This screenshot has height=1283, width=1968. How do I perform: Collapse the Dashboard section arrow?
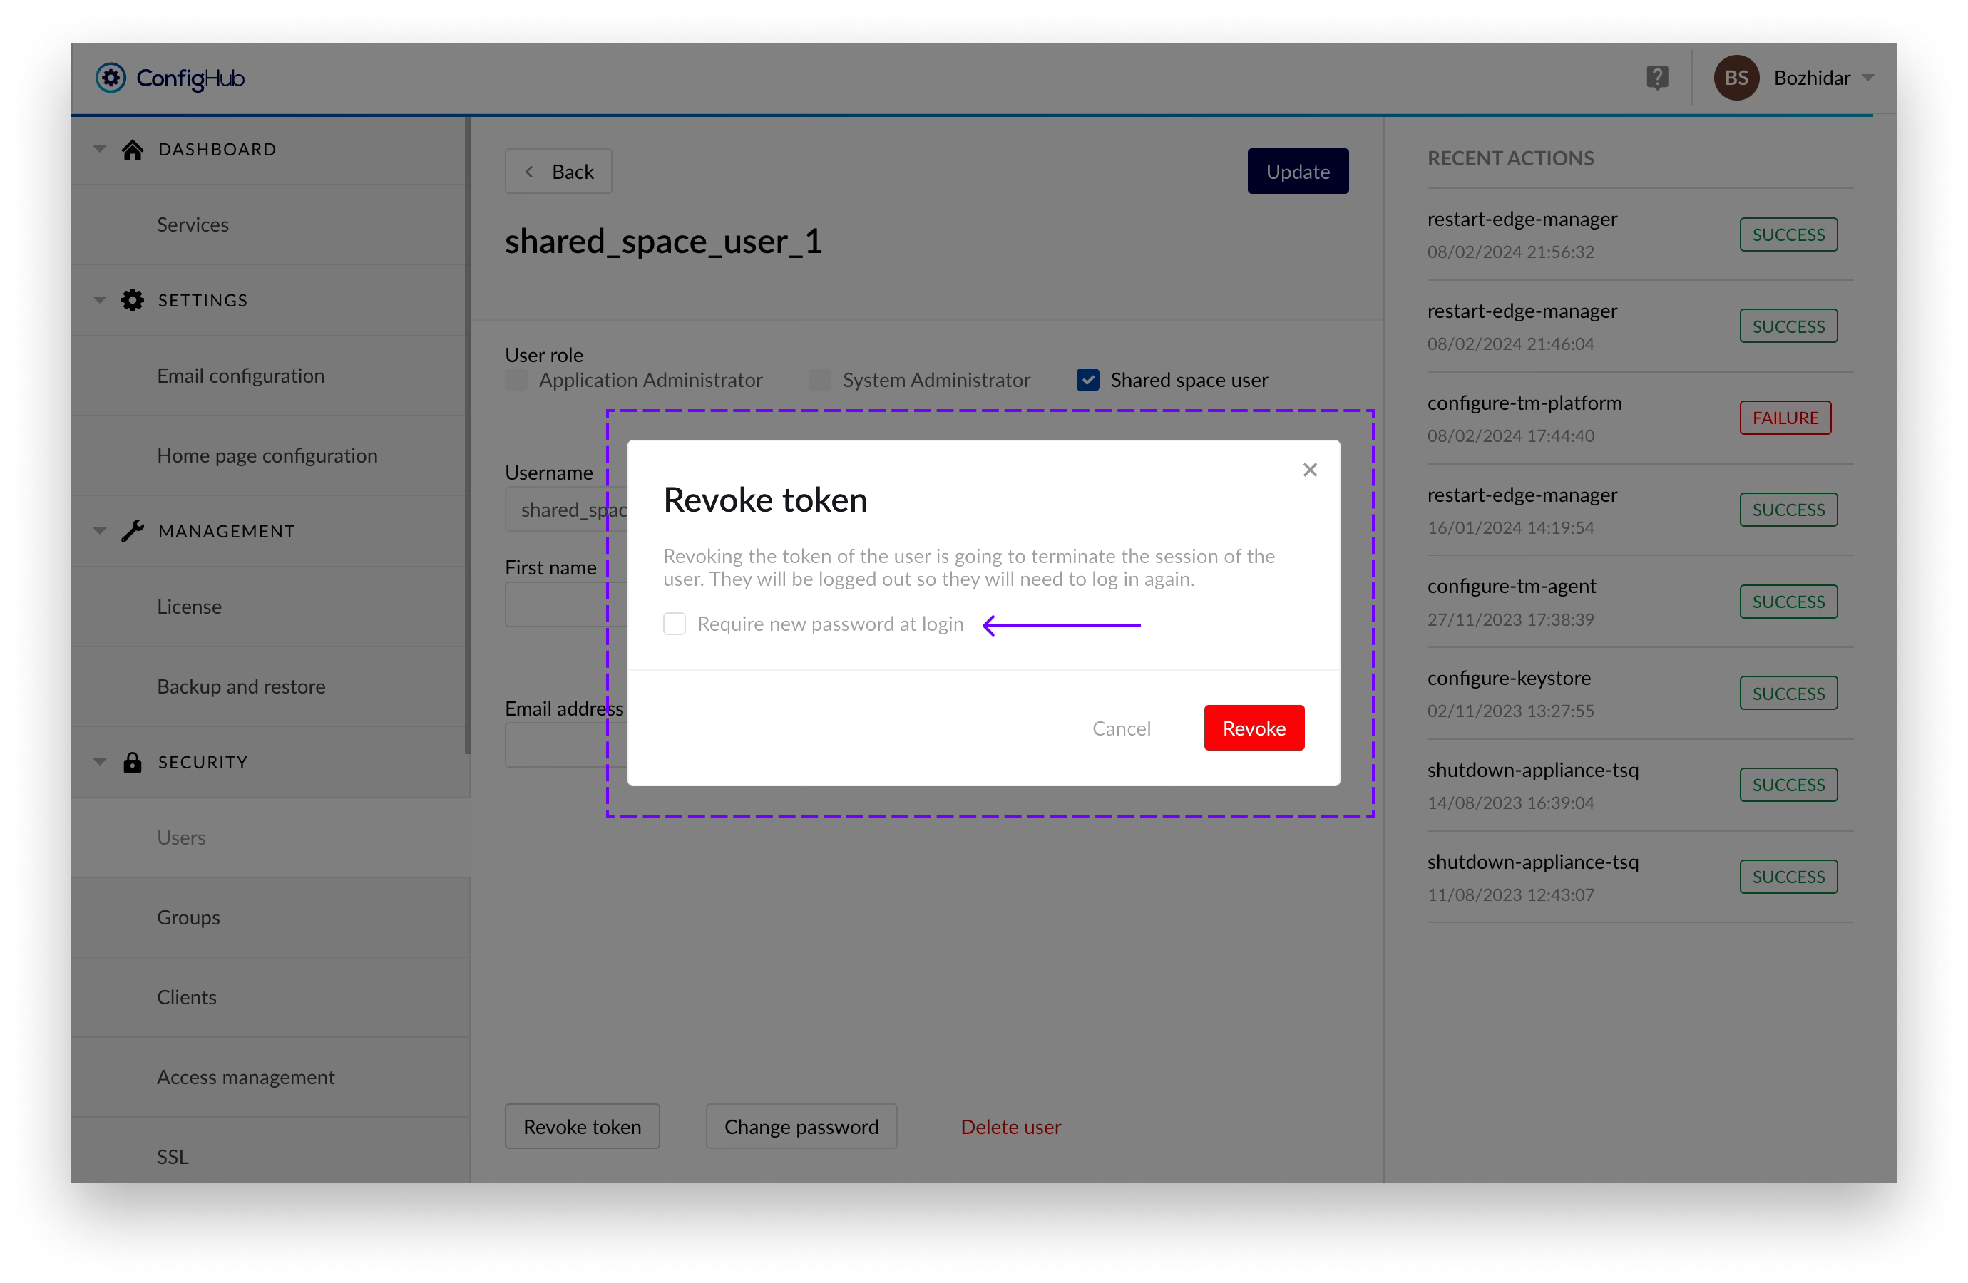[x=100, y=150]
